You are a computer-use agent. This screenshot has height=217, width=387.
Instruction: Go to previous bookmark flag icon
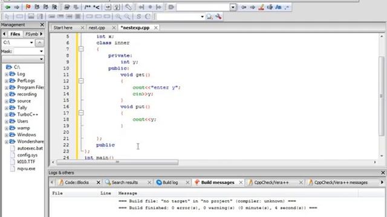[x=37, y=7]
